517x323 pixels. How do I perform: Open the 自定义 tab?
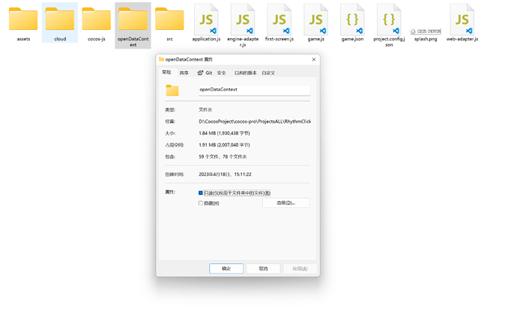tap(268, 73)
